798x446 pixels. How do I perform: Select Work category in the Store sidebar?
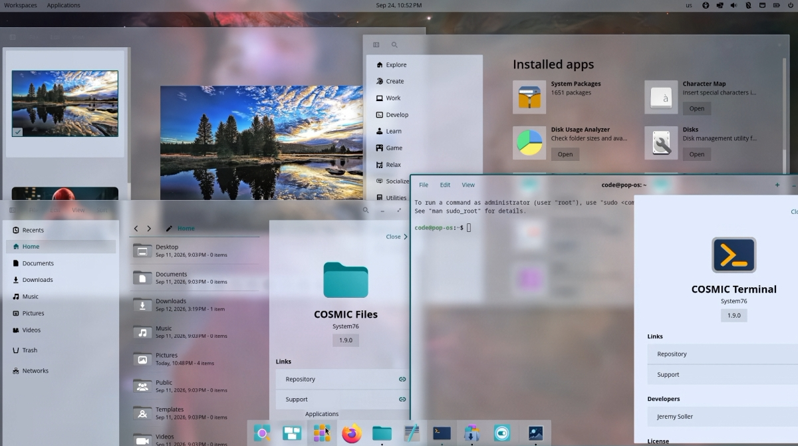(x=424, y=98)
